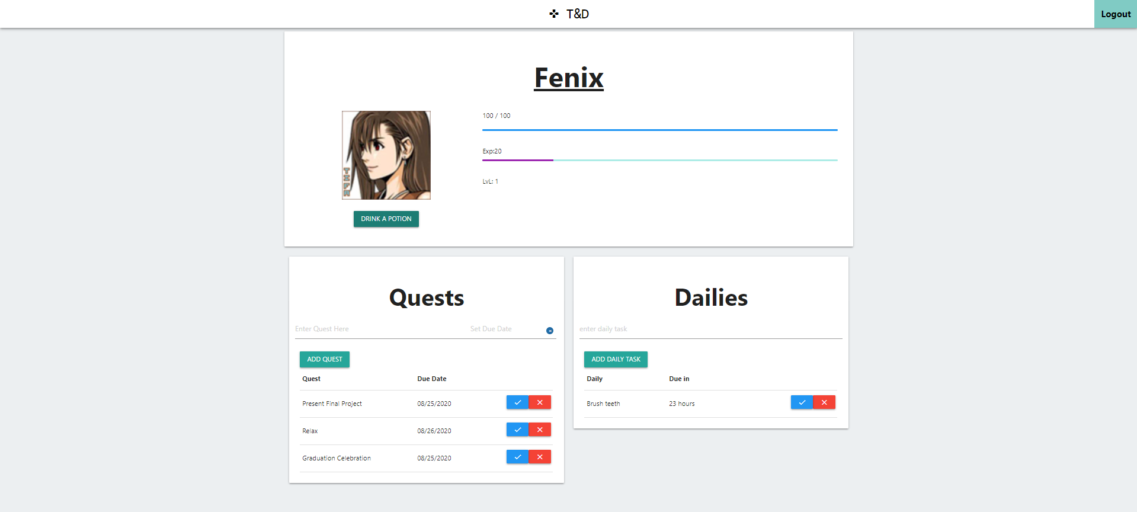Delete the Present Final Project quest

click(x=540, y=402)
